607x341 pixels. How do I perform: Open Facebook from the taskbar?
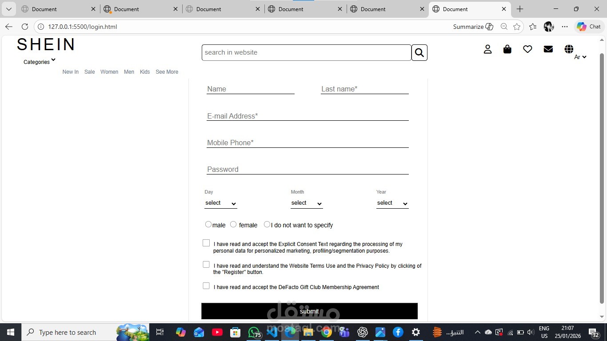[x=398, y=332]
